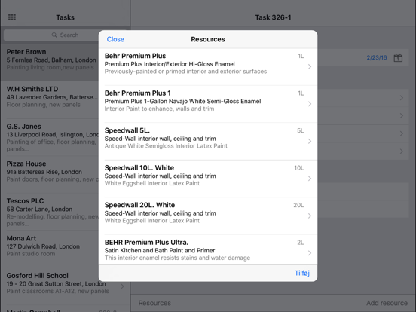Open the Gosford Hill School row chevron
Image resolution: width=416 pixels, height=312 pixels.
point(122,286)
